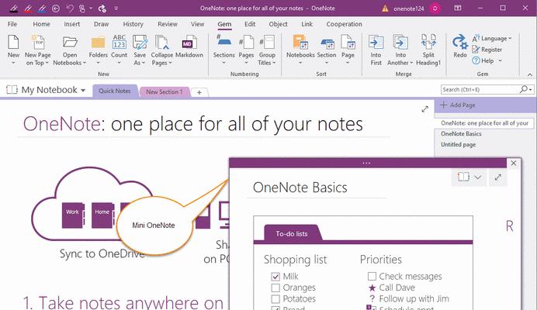Open the Help dropdown arrow
This screenshot has width=537, height=310.
tap(500, 60)
